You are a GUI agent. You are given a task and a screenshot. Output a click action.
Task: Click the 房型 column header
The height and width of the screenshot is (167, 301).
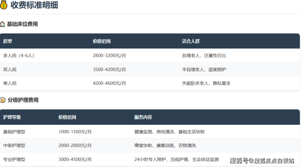[8, 41]
